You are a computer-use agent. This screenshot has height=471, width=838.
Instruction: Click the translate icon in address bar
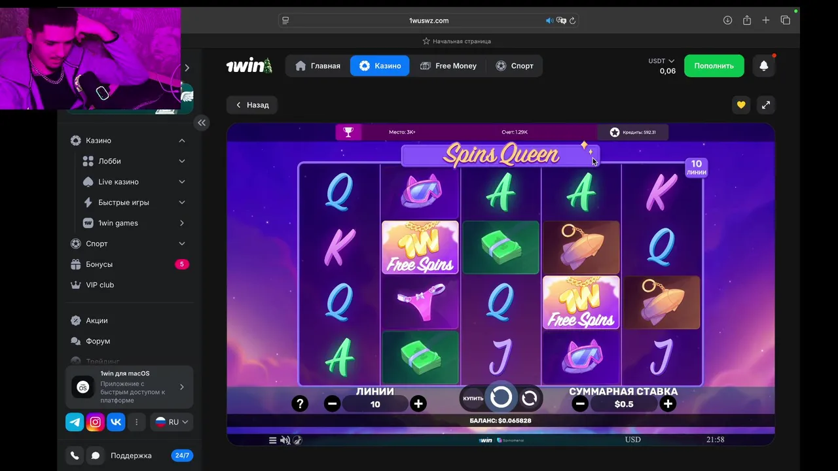(x=561, y=20)
